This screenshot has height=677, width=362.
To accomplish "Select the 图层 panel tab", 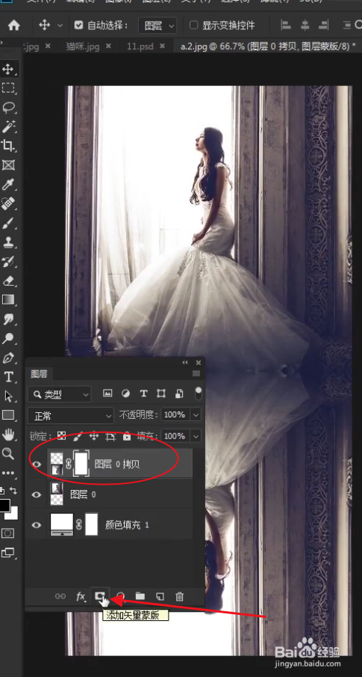I will coord(39,374).
